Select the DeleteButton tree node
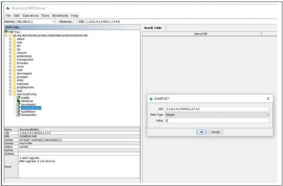Viewport: 283px width, 186px height. (28, 115)
